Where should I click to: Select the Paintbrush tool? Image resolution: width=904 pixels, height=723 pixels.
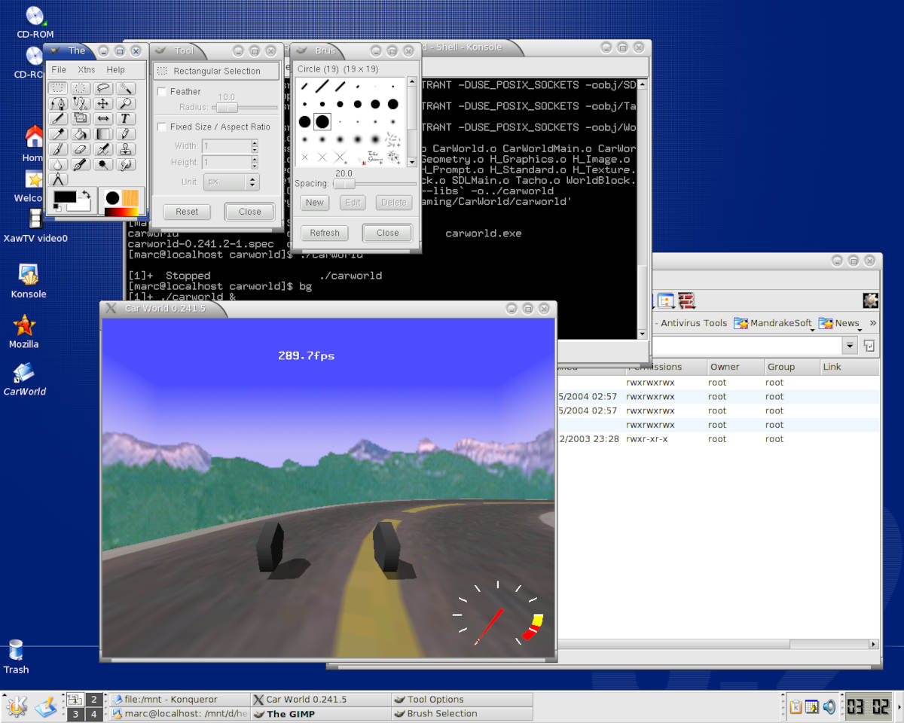[x=58, y=149]
